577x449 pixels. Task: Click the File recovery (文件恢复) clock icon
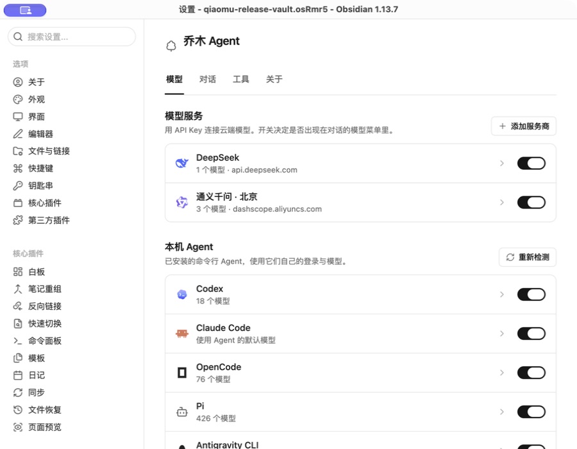18,410
